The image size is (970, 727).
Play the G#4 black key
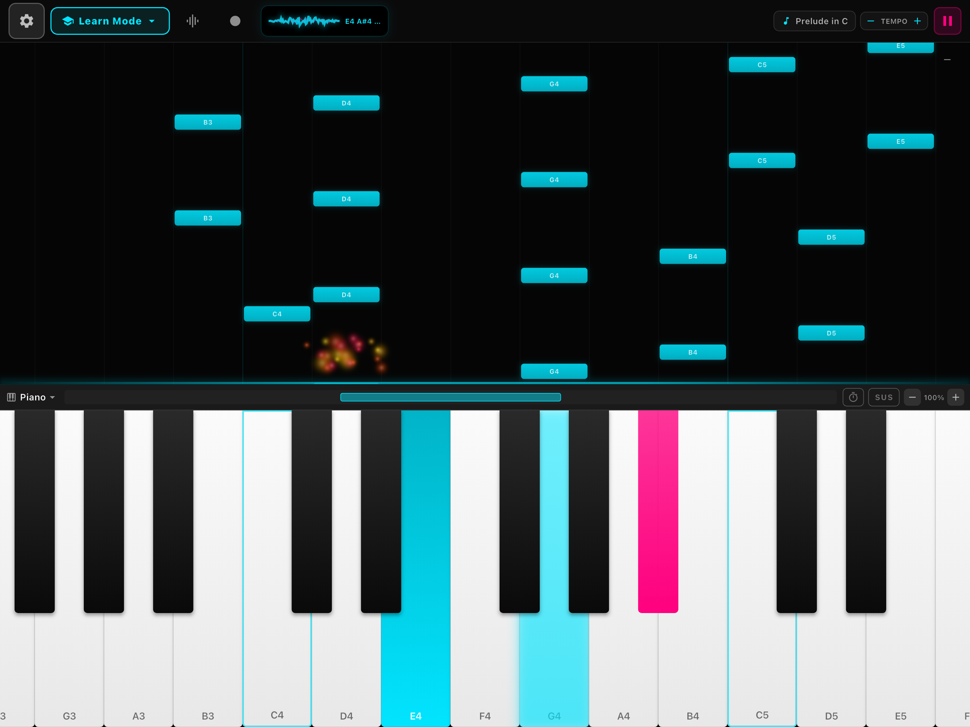589,511
